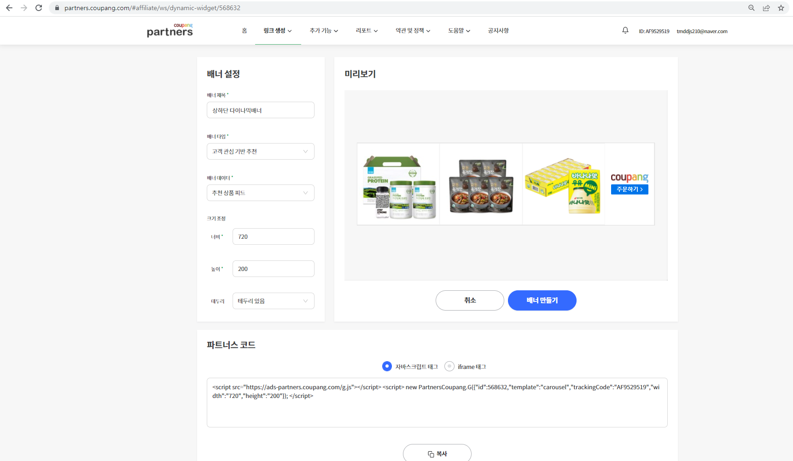Image resolution: width=793 pixels, height=461 pixels.
Task: Click the partners code text area
Action: click(x=437, y=403)
